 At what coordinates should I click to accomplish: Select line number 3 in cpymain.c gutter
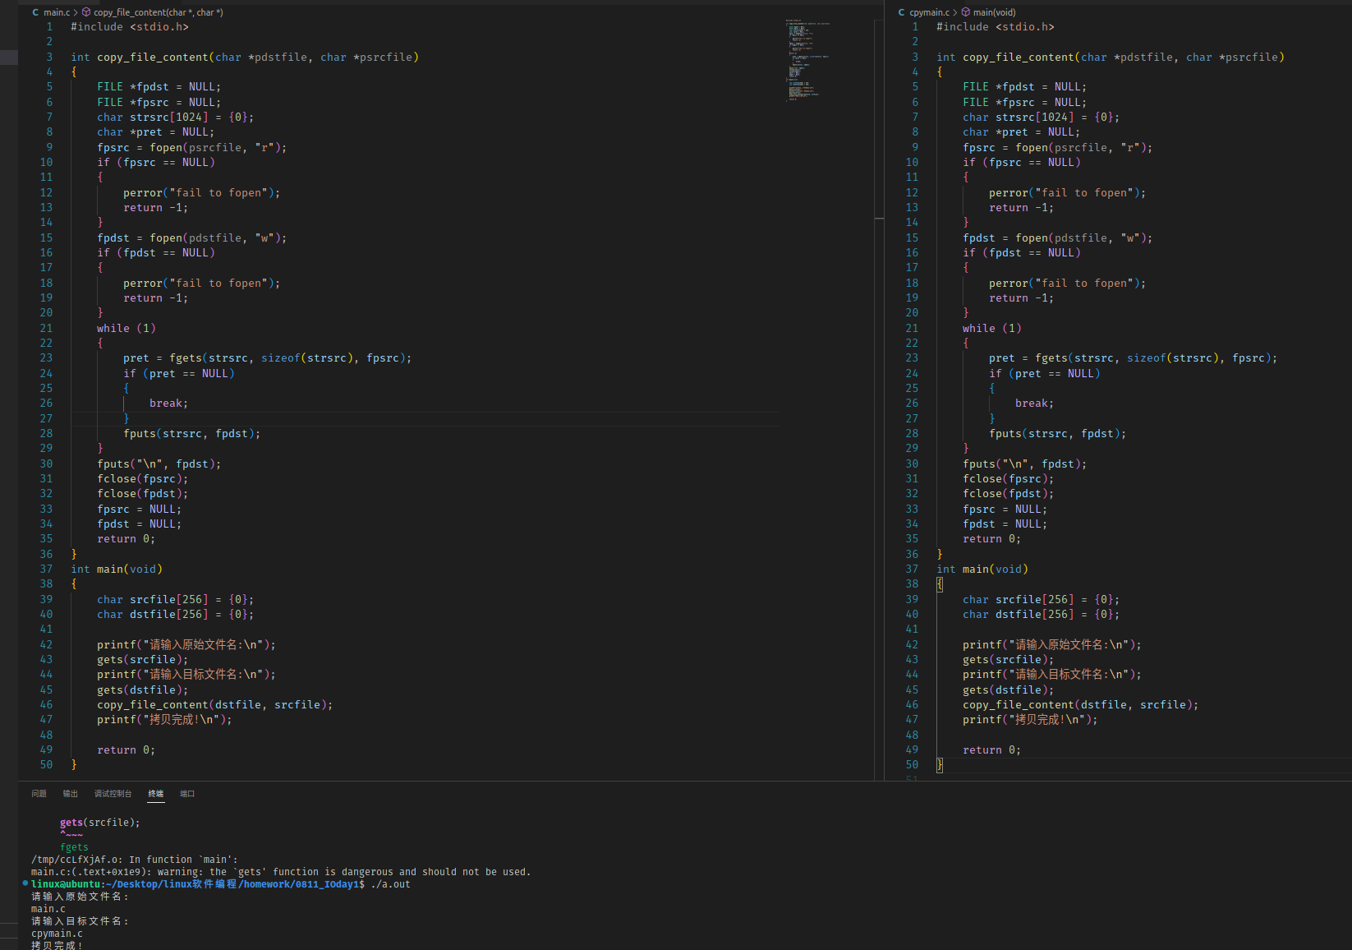click(915, 57)
